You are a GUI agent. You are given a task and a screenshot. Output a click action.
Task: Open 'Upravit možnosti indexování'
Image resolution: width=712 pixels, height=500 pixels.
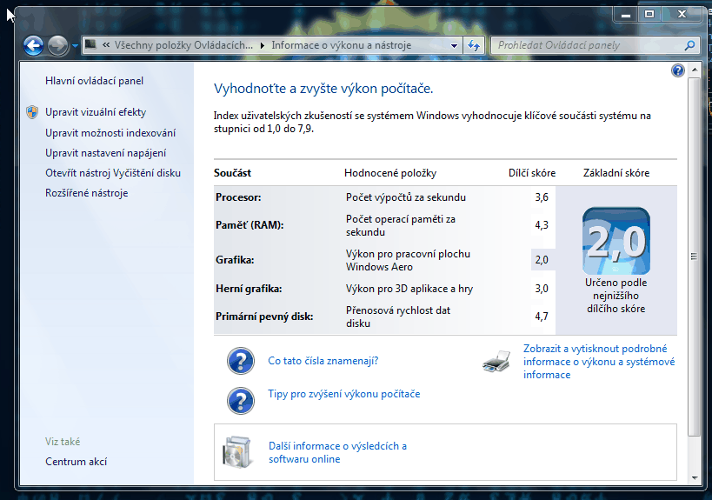pyautogui.click(x=110, y=133)
